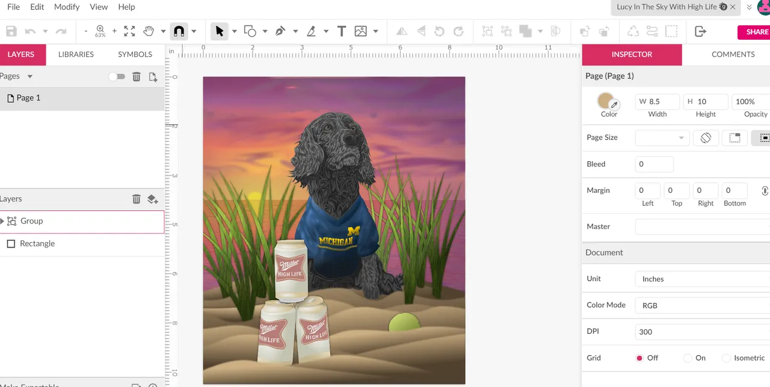The width and height of the screenshot is (770, 387).
Task: Add a new page with the page-plus icon
Action: click(x=153, y=76)
